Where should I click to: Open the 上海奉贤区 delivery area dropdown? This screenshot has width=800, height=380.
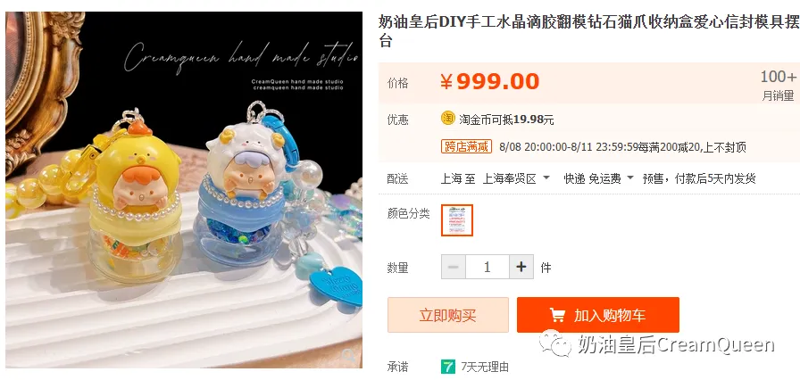[x=516, y=178]
